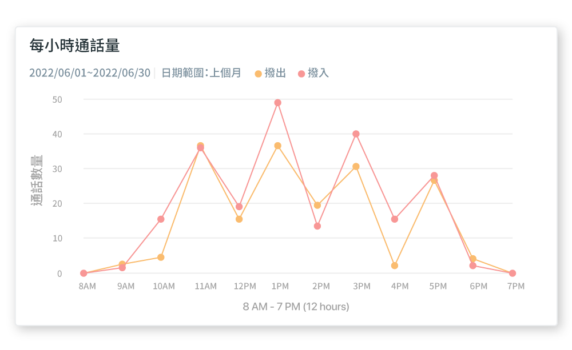Viewport: 572px width, 350px height.
Task: Select the orange 1PM data point
Action: tap(277, 146)
